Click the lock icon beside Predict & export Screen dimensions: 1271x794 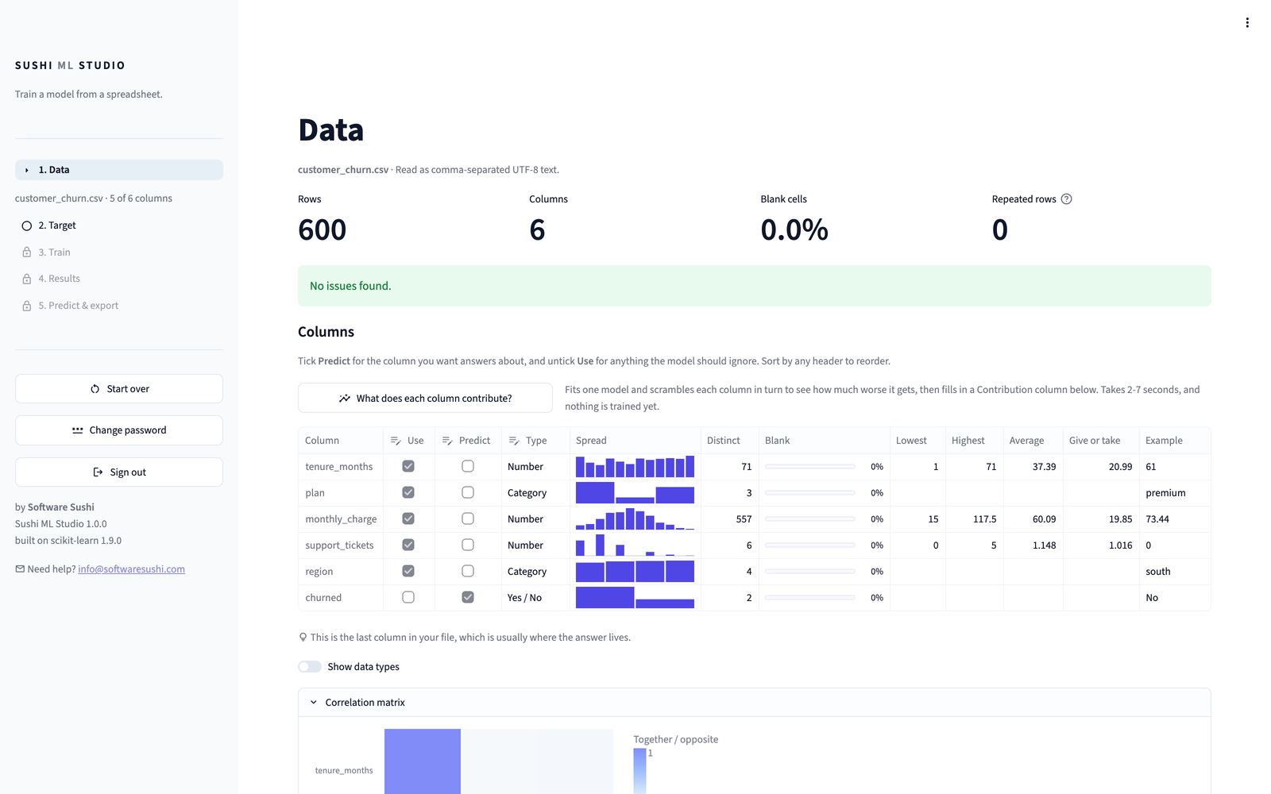27,306
